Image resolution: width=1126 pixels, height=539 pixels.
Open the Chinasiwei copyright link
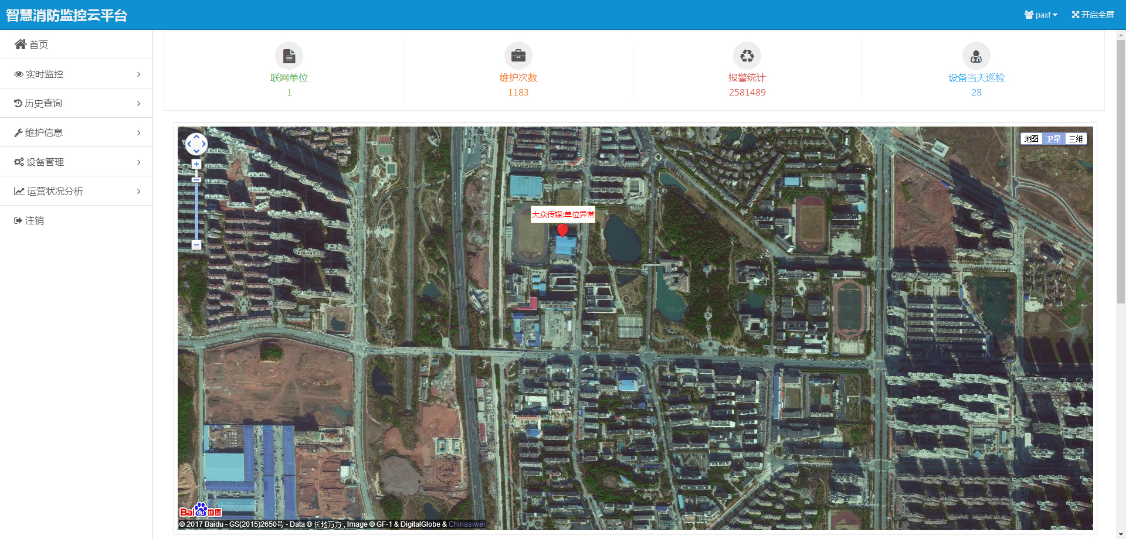(466, 524)
